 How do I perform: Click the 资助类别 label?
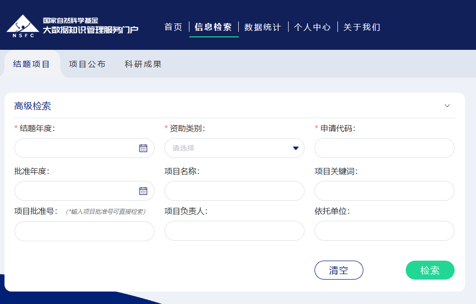pyautogui.click(x=187, y=129)
